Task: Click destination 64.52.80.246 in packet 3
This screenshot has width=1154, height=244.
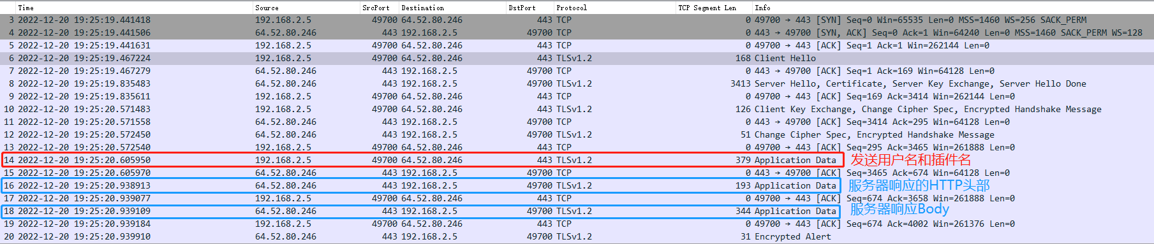Action: (x=432, y=20)
